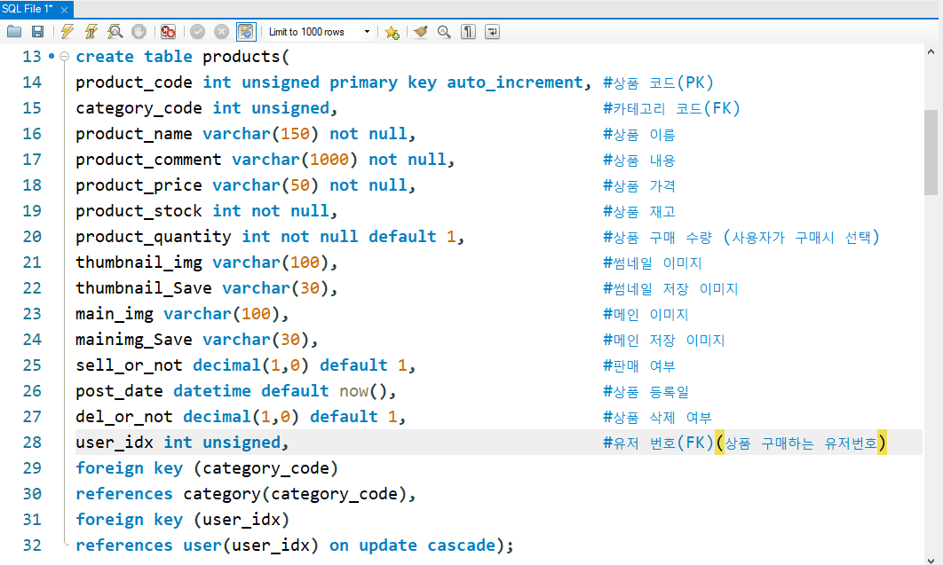Click line number 13 in gutter
This screenshot has width=943, height=565.
click(x=32, y=57)
